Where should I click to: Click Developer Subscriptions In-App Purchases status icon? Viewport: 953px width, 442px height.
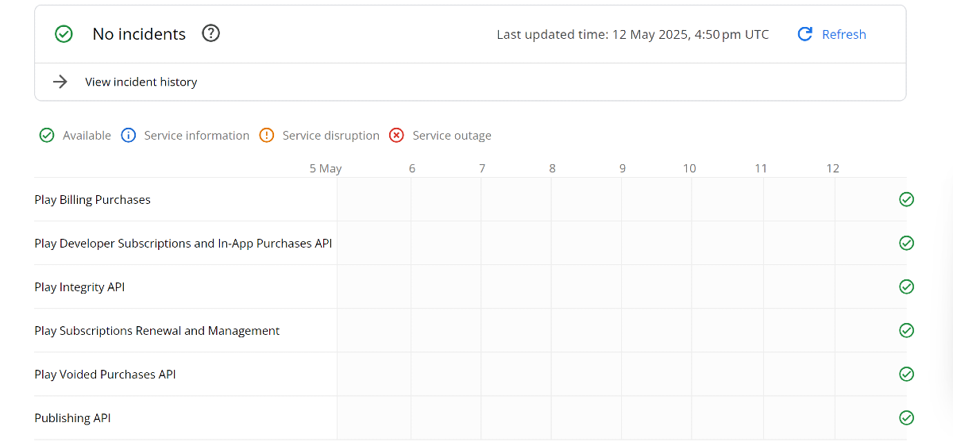906,243
